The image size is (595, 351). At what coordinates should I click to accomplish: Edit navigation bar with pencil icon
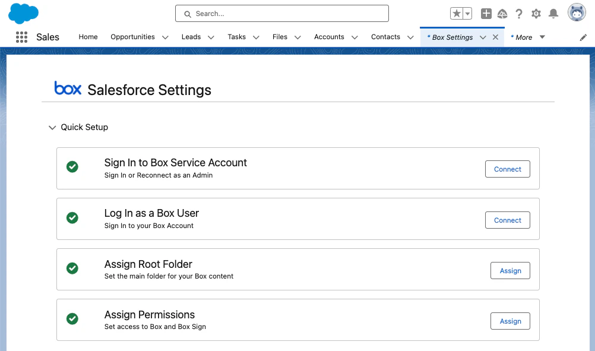tap(583, 37)
